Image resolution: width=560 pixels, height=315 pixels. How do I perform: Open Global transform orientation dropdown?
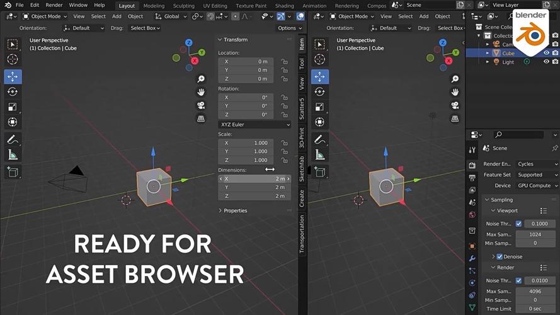point(171,16)
